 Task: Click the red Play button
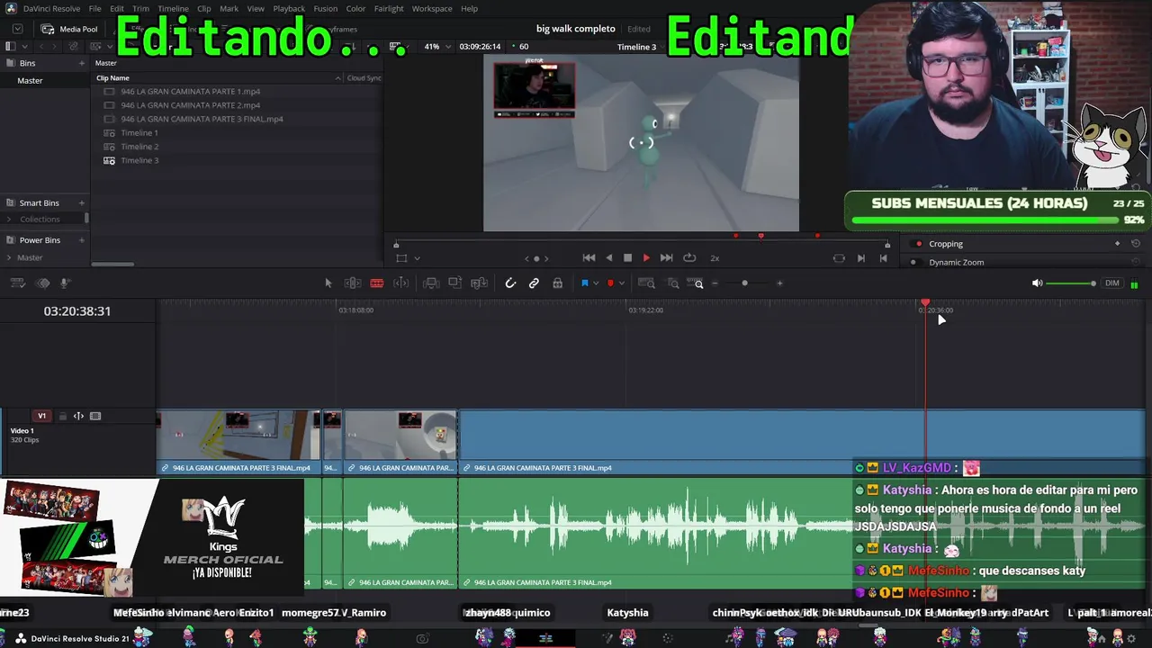tap(646, 258)
